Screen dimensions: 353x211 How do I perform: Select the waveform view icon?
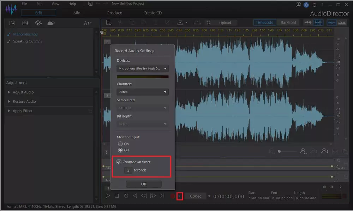click(331, 22)
